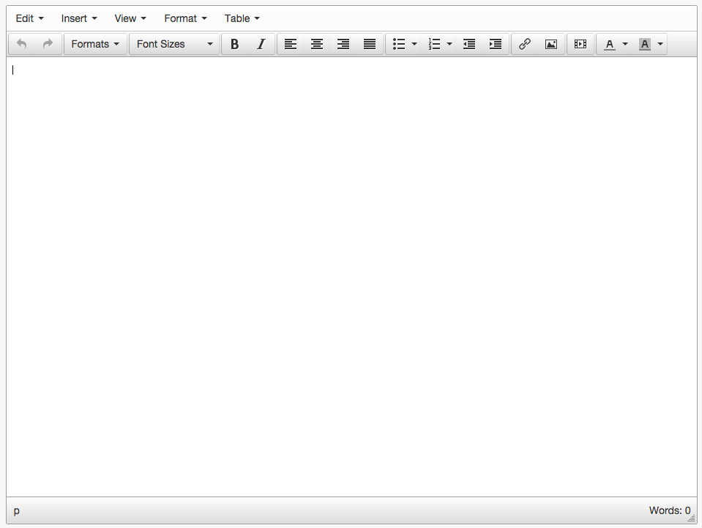Insert a bullet list using the list icon

point(399,44)
